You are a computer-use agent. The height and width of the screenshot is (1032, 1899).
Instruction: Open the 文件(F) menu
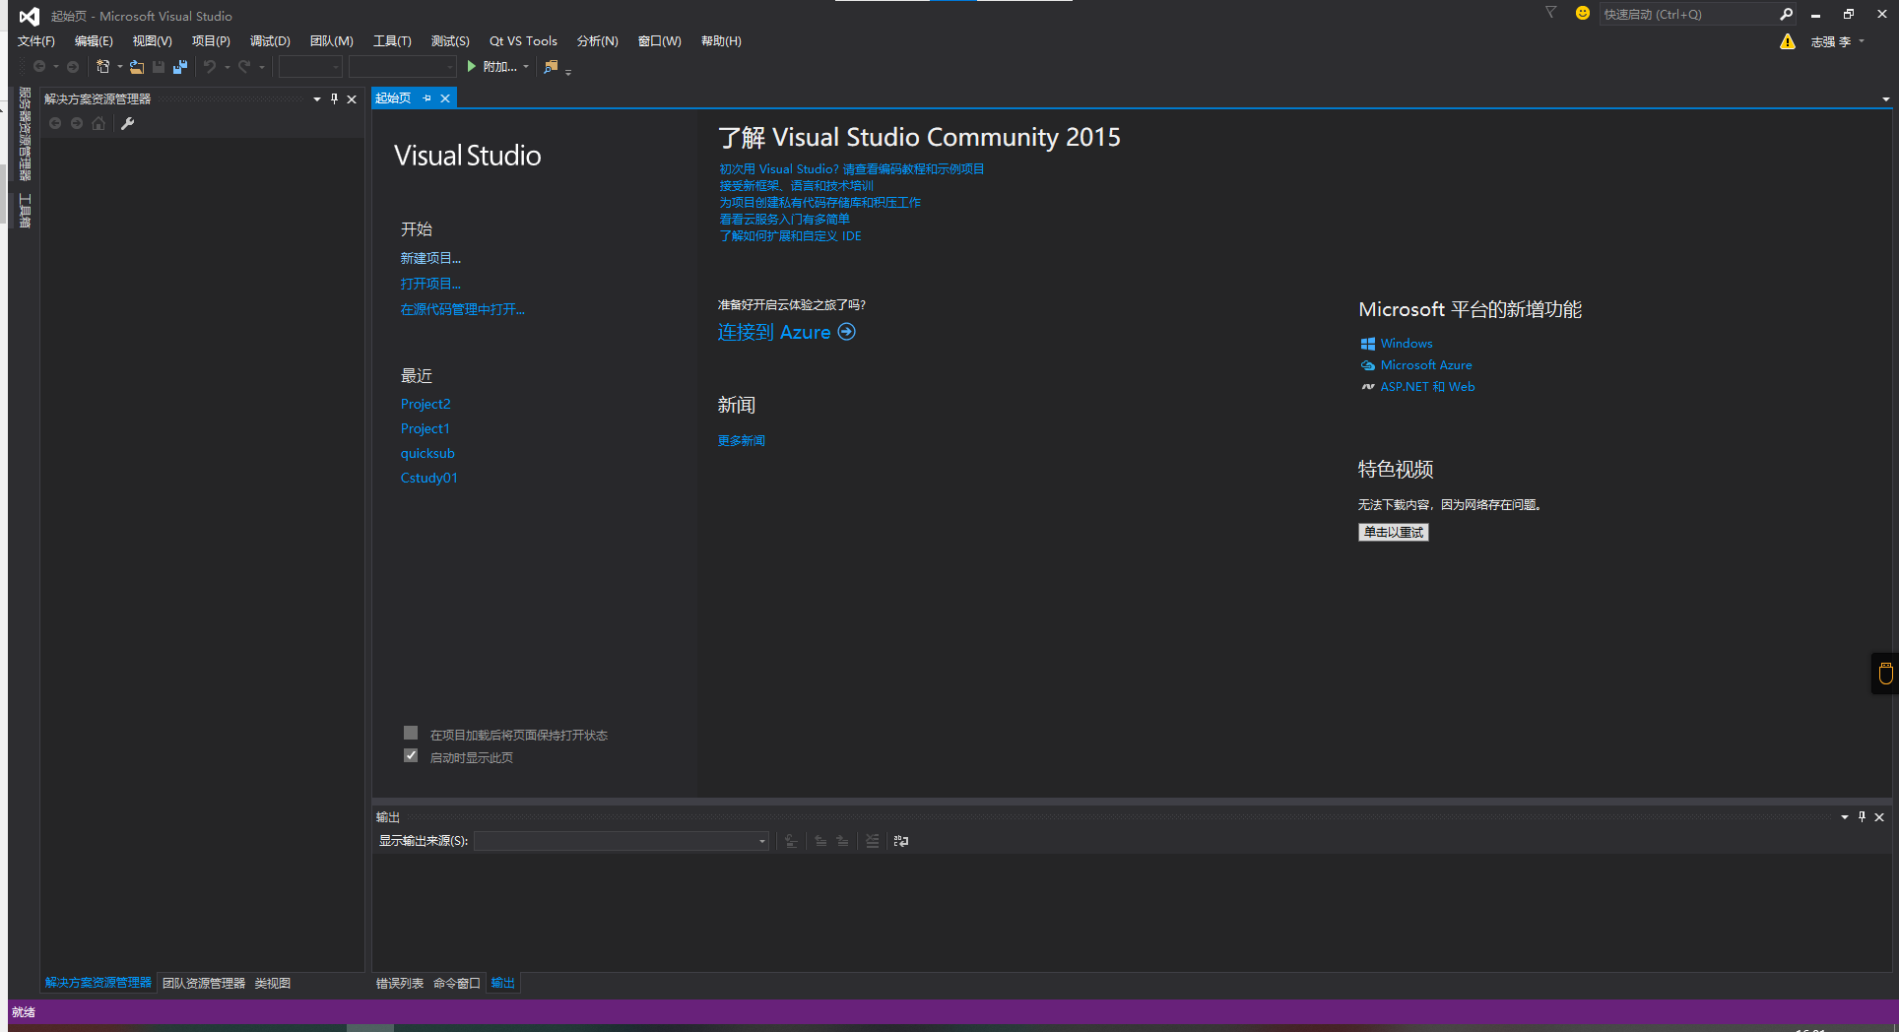pyautogui.click(x=36, y=40)
